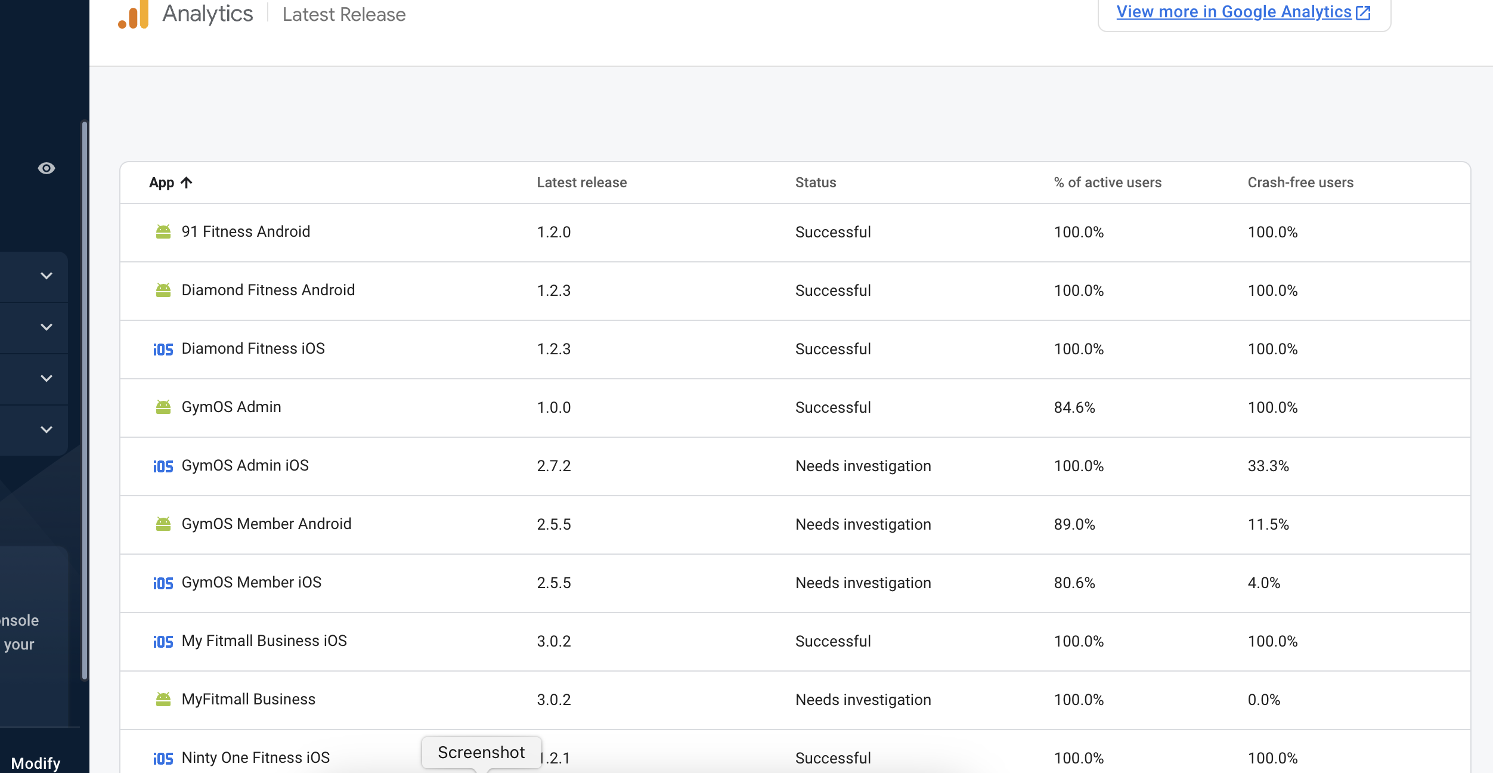The width and height of the screenshot is (1493, 773).
Task: Click the Modify button
Action: (37, 763)
